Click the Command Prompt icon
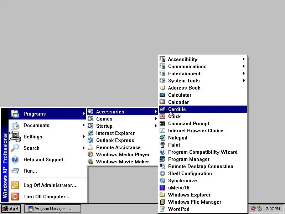Screen dimensions: 285x214 point(162,123)
